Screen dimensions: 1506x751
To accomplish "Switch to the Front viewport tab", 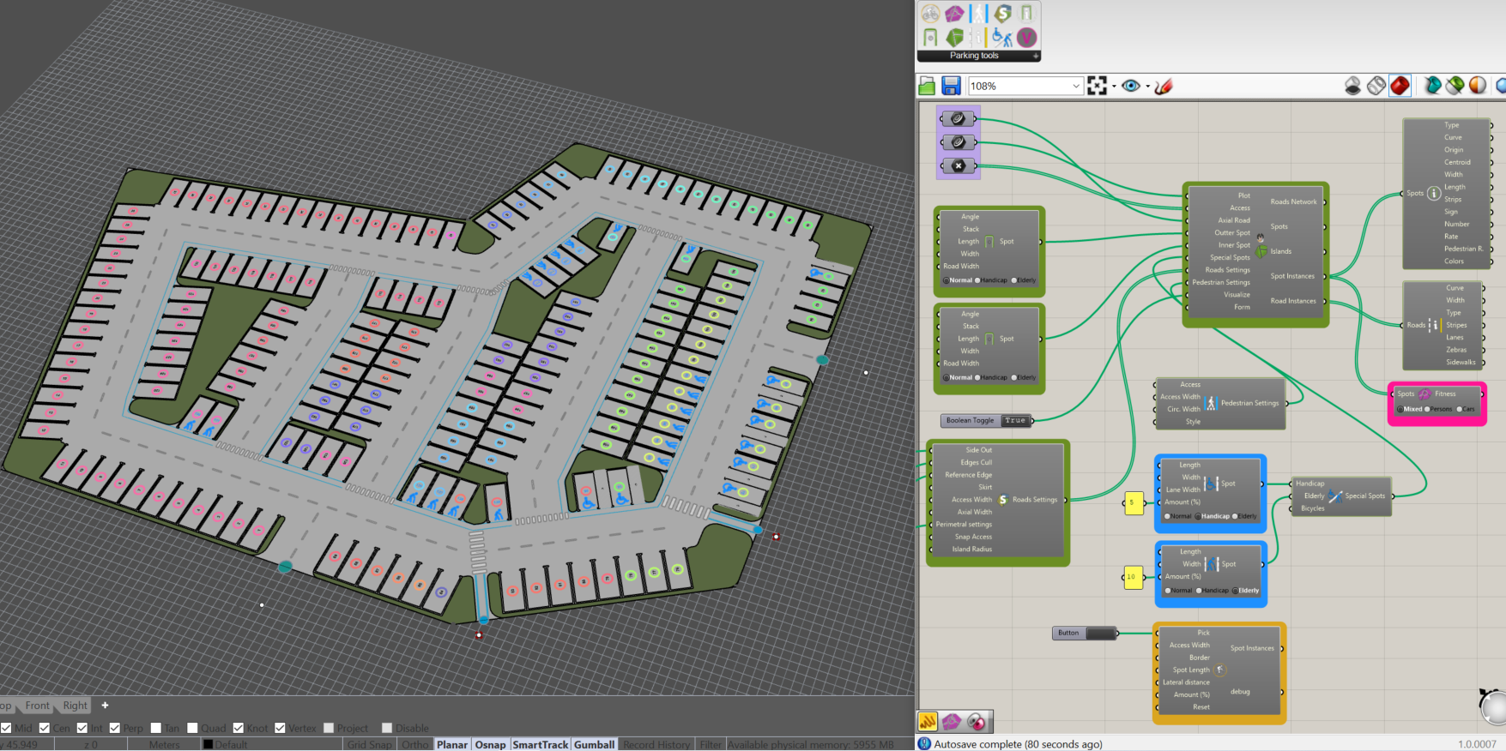I will (x=37, y=706).
